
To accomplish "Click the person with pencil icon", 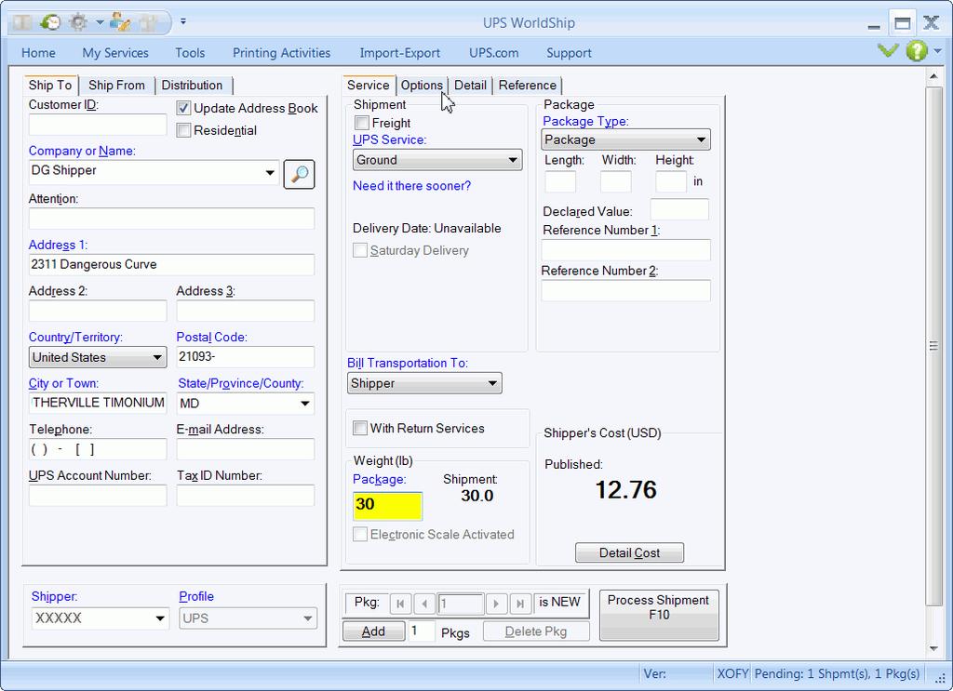I will pyautogui.click(x=120, y=22).
